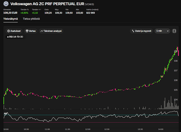
Task: Click the 14:00 time axis label
Action: coord(161,129)
